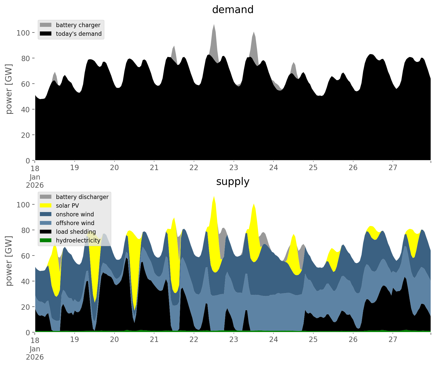Click the black load shedding legend swatch

coord(45,232)
